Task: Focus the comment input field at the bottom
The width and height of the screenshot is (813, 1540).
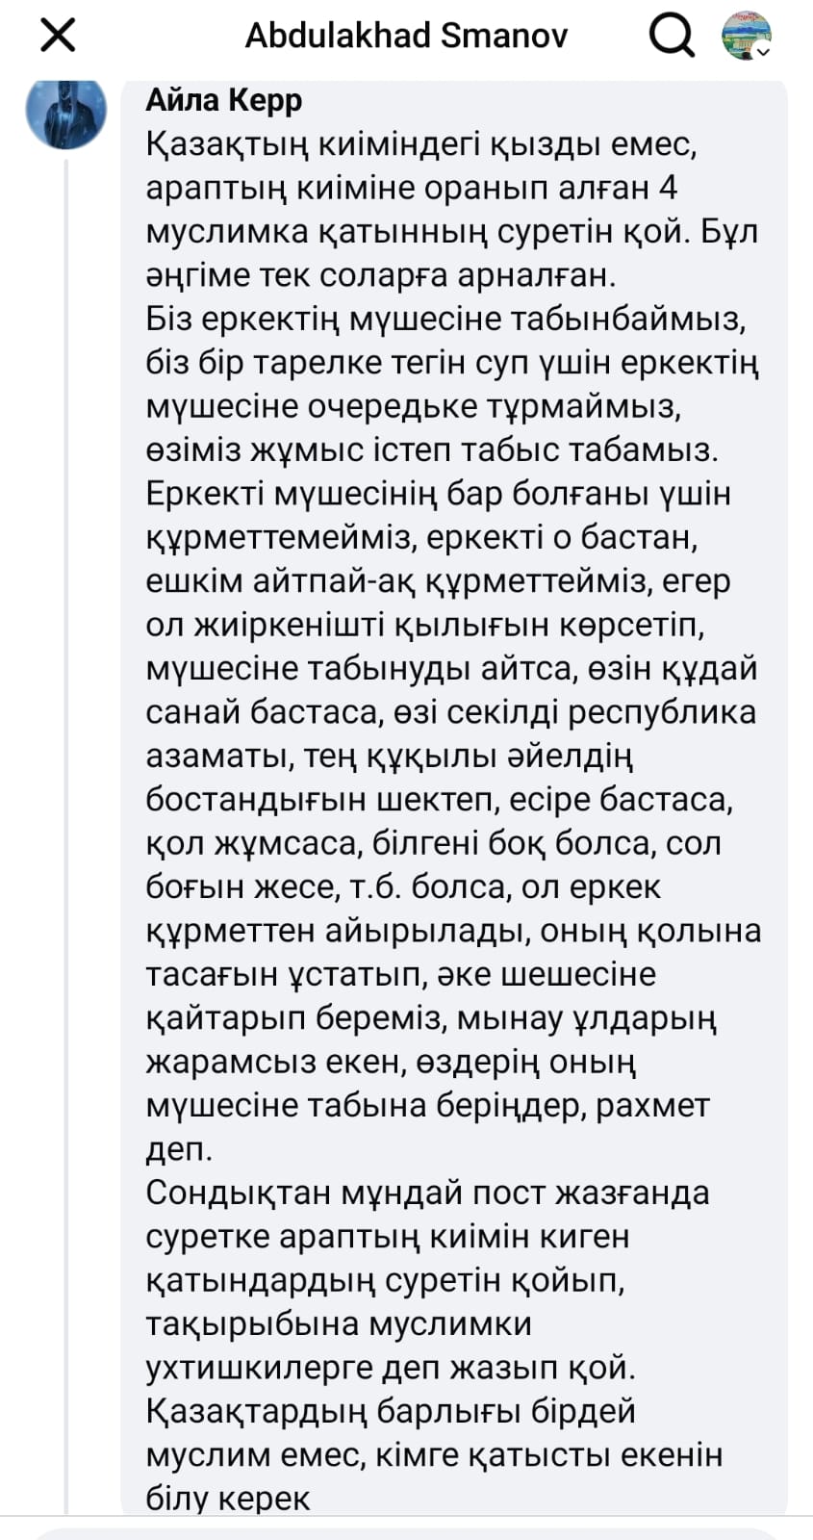Action: point(406,1532)
